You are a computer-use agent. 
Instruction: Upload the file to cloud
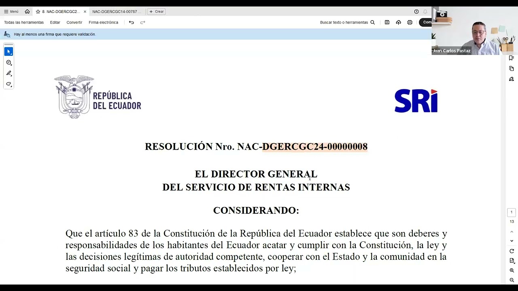click(x=399, y=23)
